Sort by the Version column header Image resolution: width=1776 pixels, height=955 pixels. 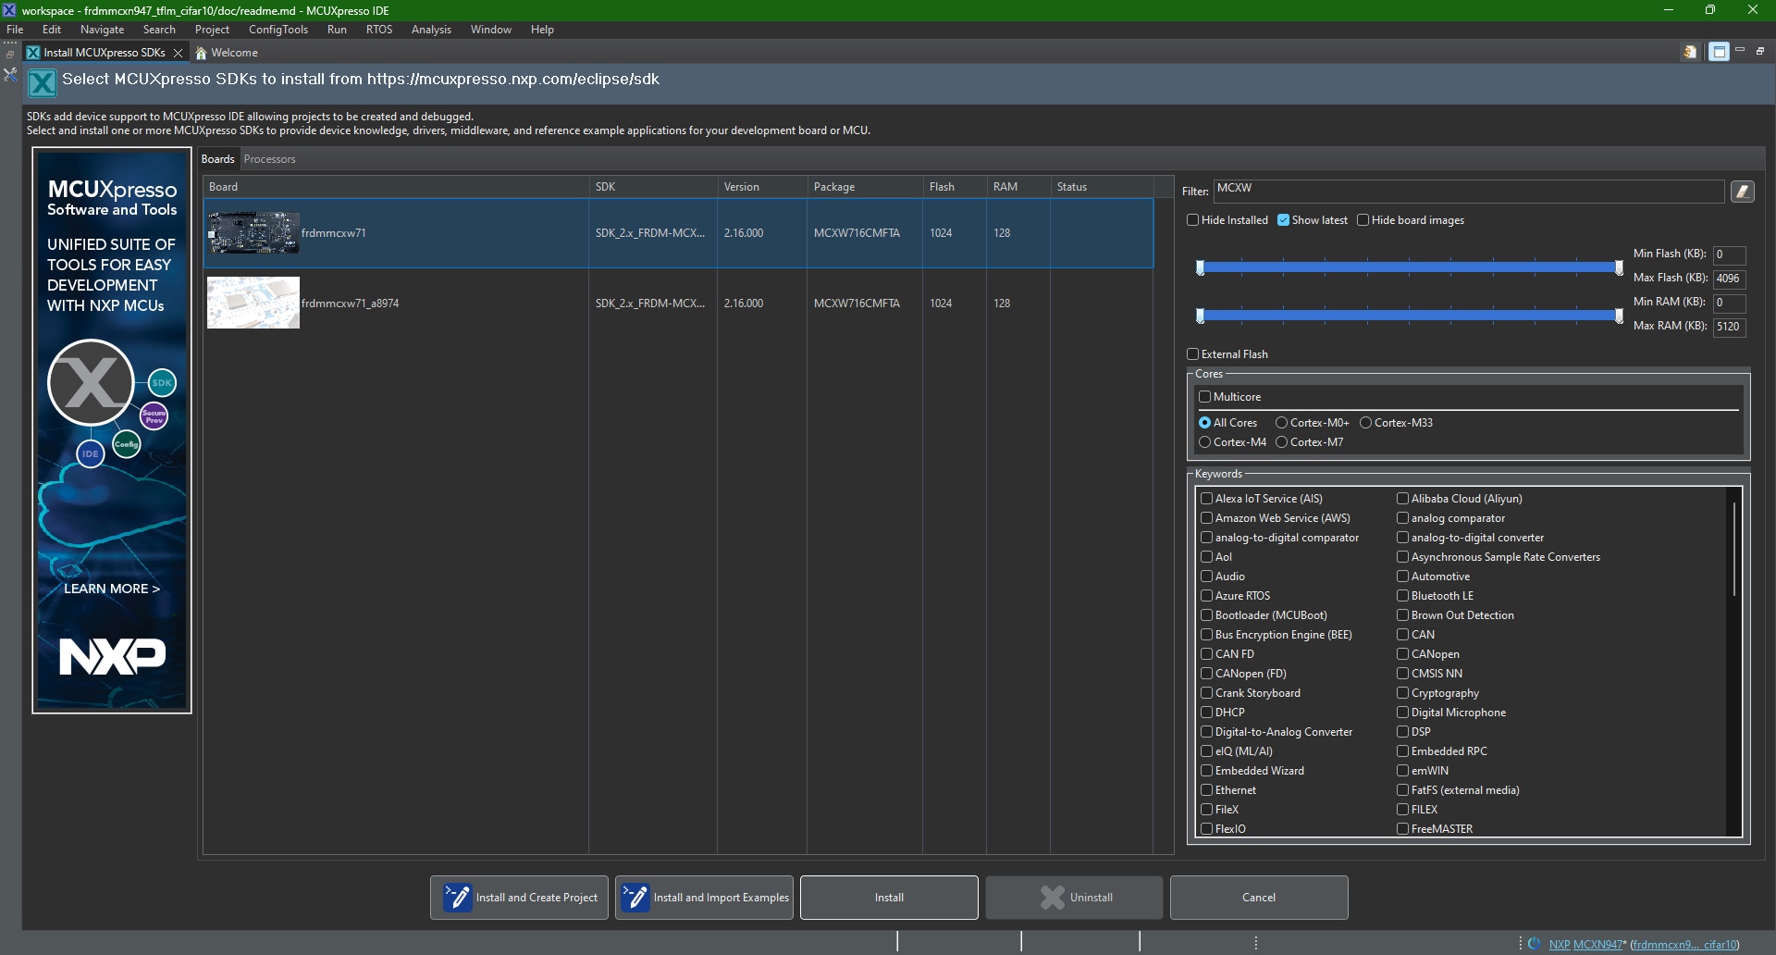tap(762, 187)
